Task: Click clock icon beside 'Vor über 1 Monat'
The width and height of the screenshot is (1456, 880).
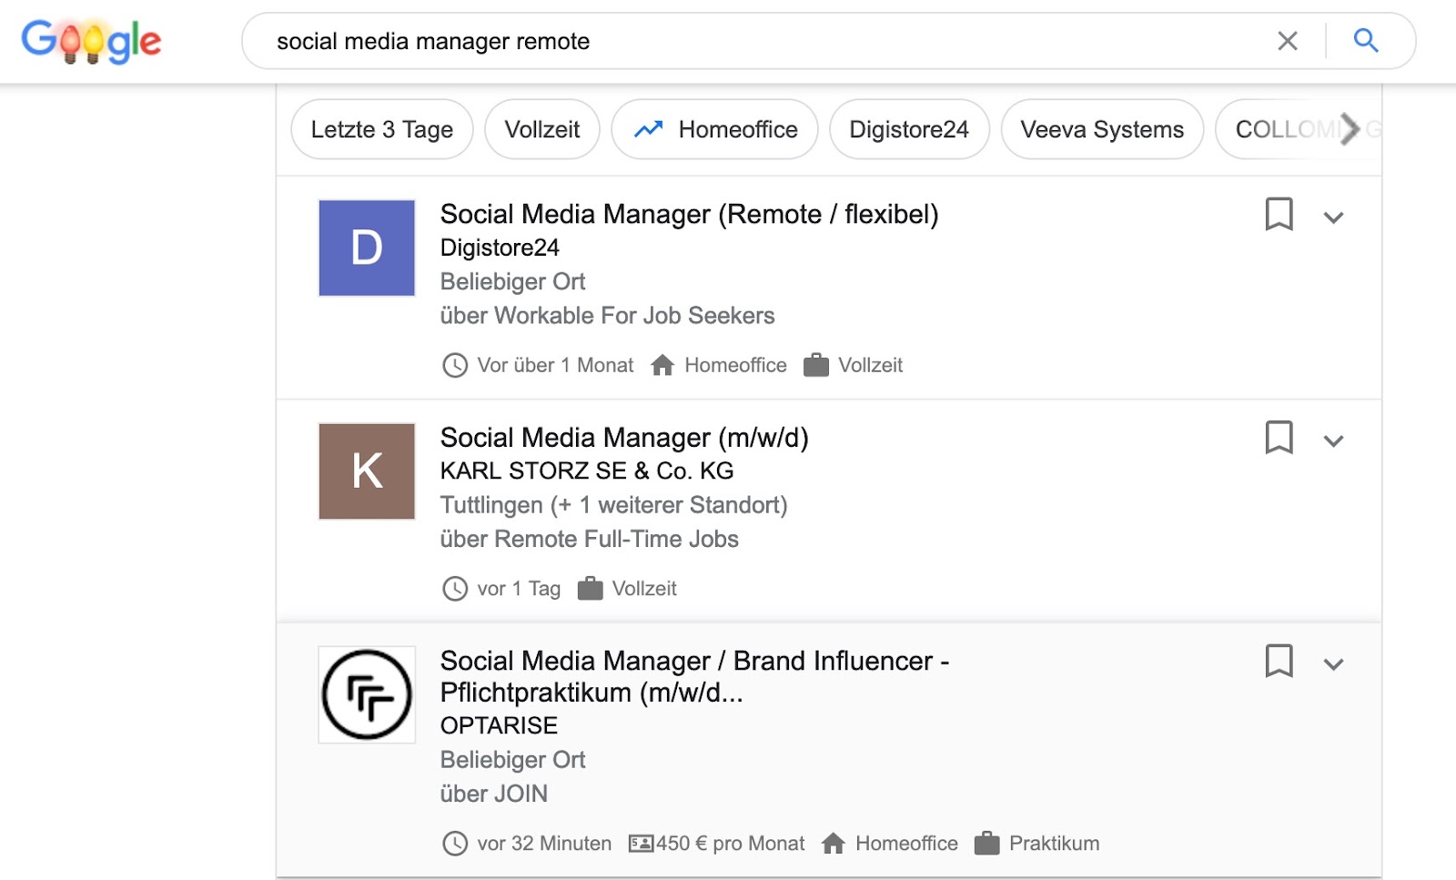Action: pyautogui.click(x=455, y=366)
